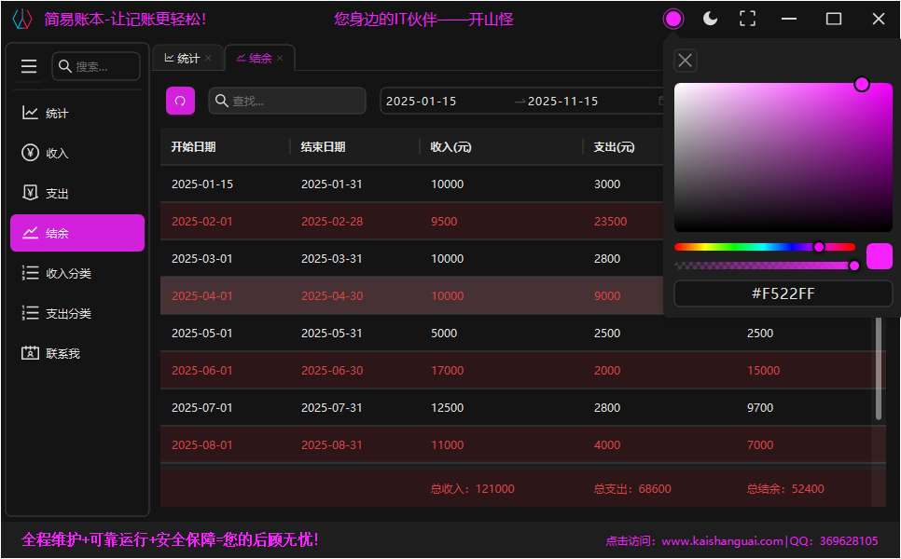Select the 结余 sidebar item
The width and height of the screenshot is (901, 559).
pyautogui.click(x=77, y=233)
